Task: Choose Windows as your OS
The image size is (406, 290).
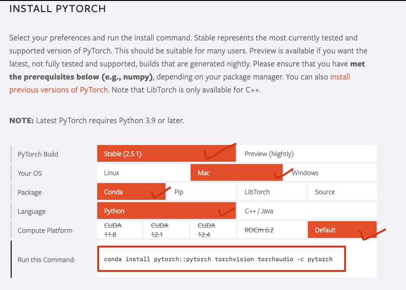Action: click(330, 172)
